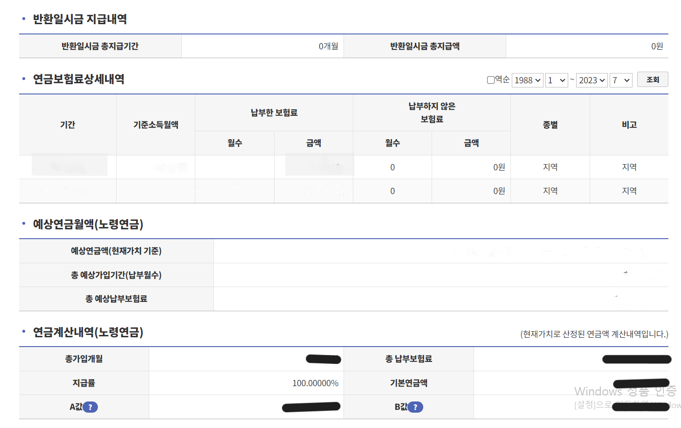
Task: Open the help tooltip for B값
Action: click(415, 407)
